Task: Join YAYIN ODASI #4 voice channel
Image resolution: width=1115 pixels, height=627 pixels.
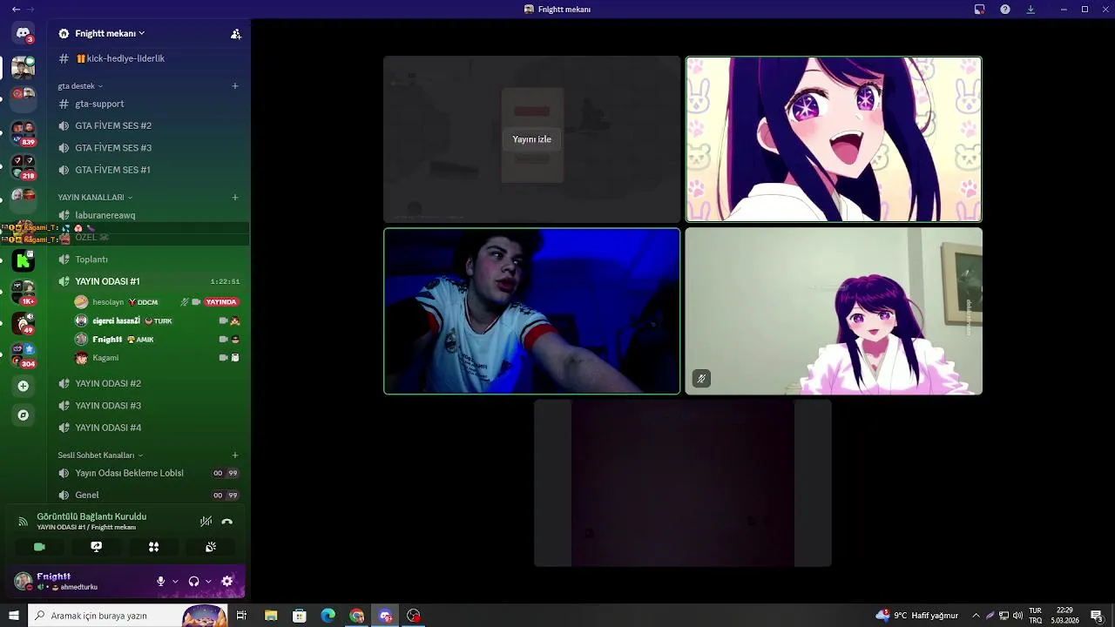Action: pos(148,428)
